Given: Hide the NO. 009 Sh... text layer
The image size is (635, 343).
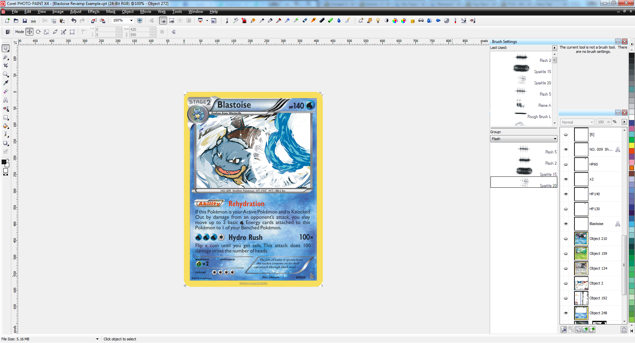Looking at the screenshot, I should 566,149.
